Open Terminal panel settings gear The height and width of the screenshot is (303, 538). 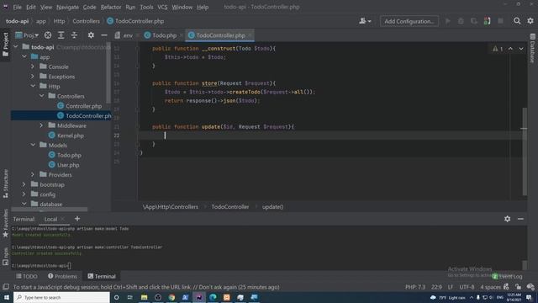click(507, 219)
